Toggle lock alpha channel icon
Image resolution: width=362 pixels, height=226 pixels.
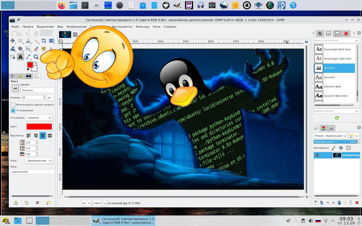348,148
